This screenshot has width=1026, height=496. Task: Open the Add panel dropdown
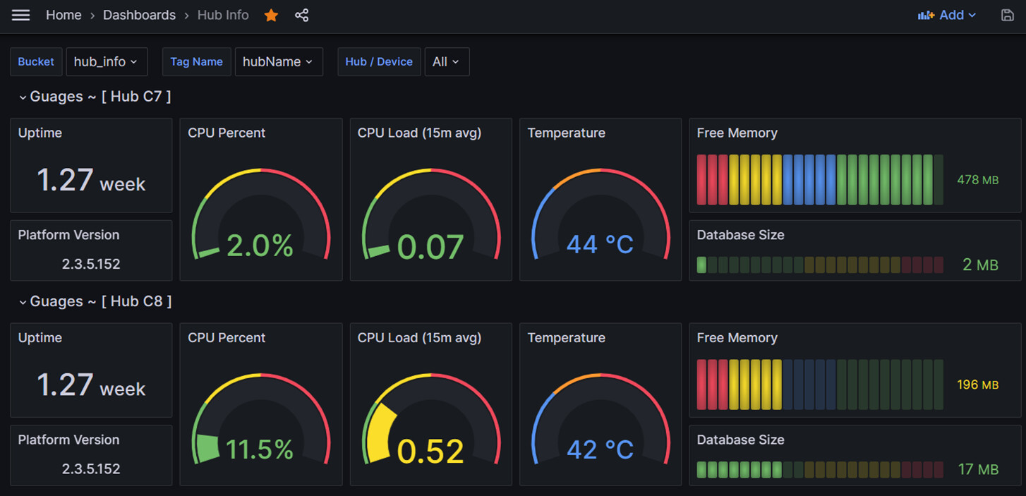[947, 15]
